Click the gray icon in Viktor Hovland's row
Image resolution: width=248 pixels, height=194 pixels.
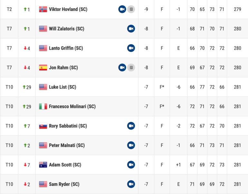[131, 9]
